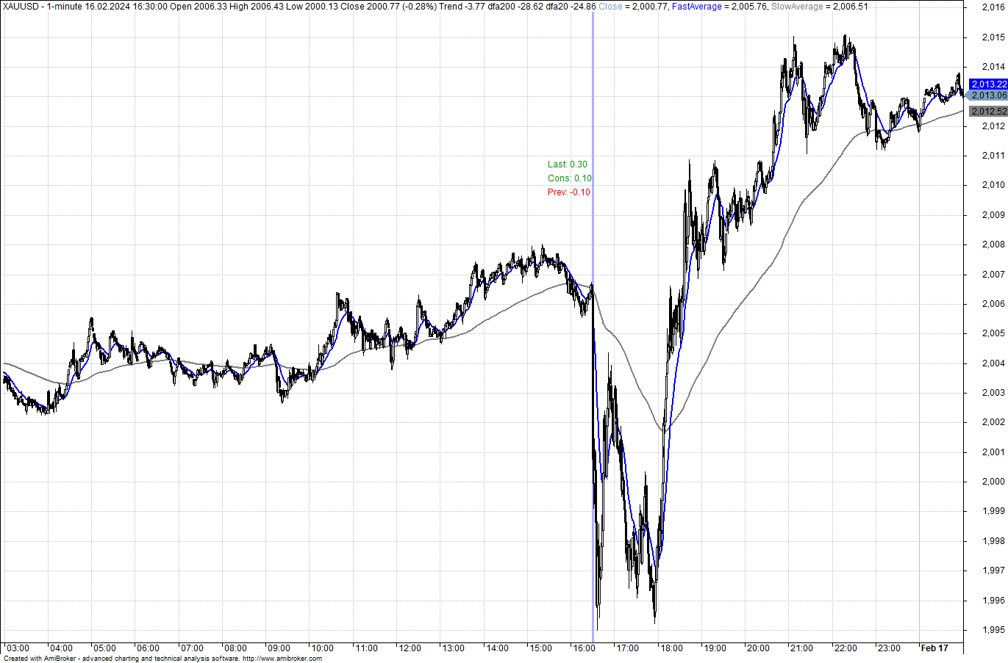
Task: Click the 2,000 price axis label
Action: pos(993,482)
